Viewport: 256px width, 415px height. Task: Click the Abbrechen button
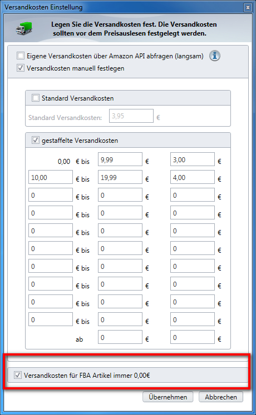click(x=221, y=397)
